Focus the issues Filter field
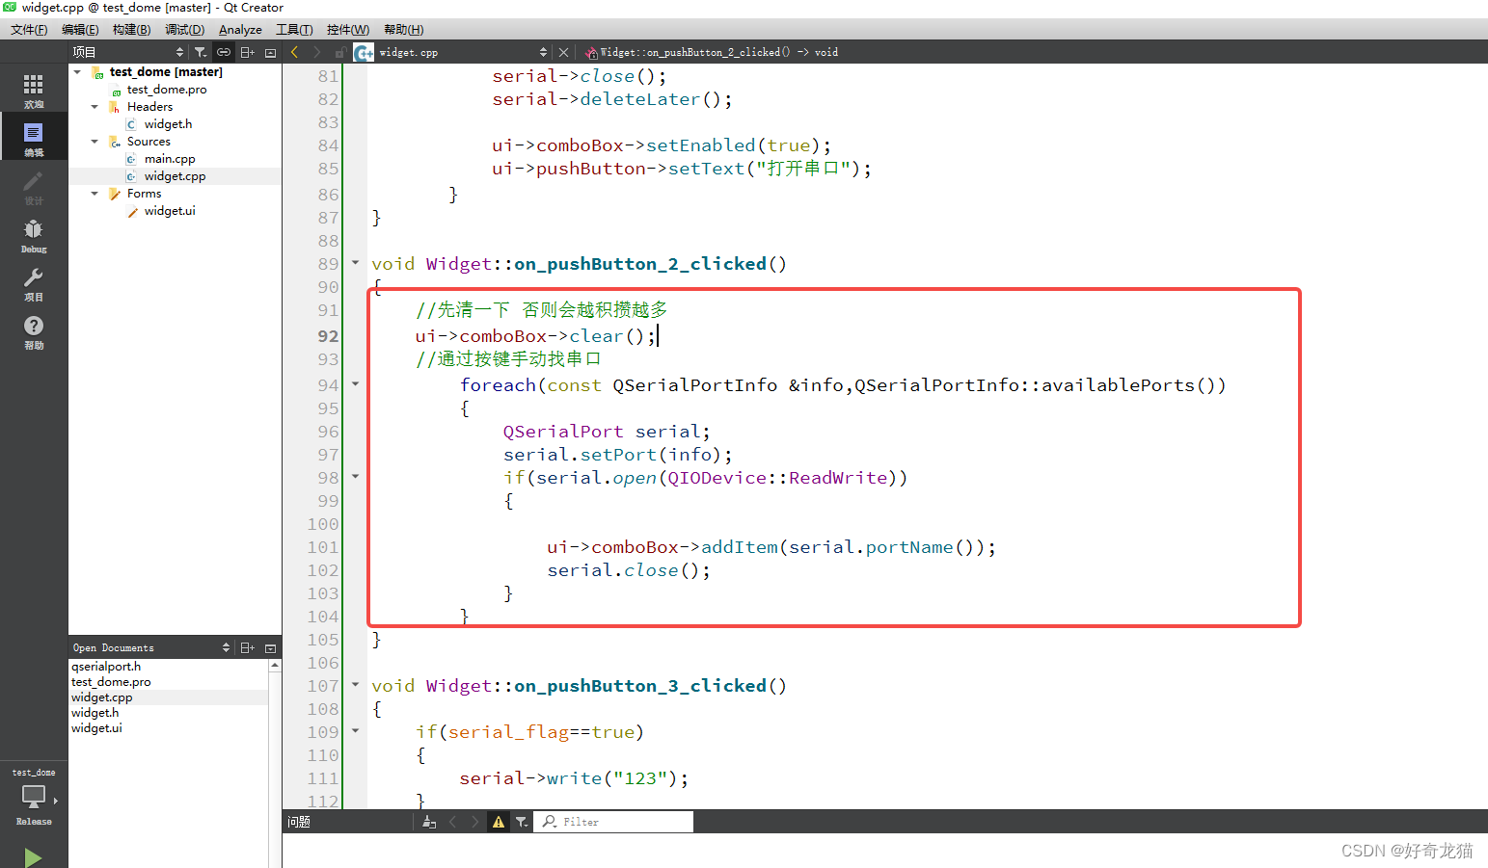This screenshot has width=1488, height=868. [613, 822]
